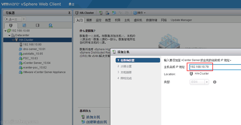Click the host icon beside 192.168.10.80

(x=21, y=45)
